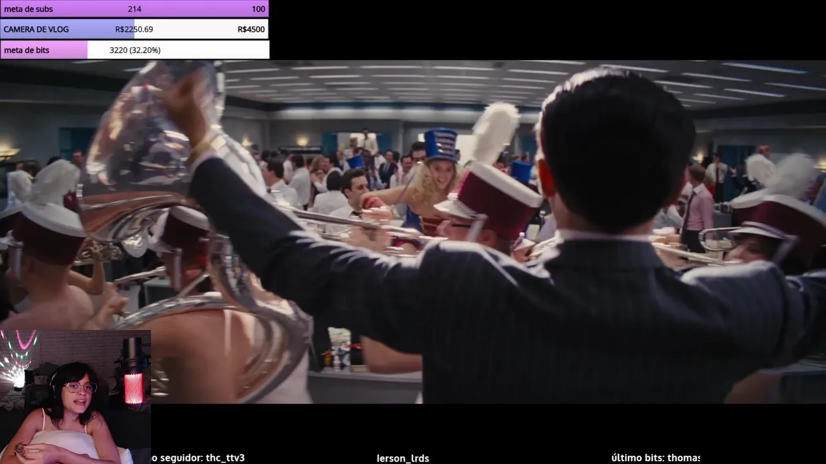Click the 3220 (32.20%) bits value

pos(135,50)
